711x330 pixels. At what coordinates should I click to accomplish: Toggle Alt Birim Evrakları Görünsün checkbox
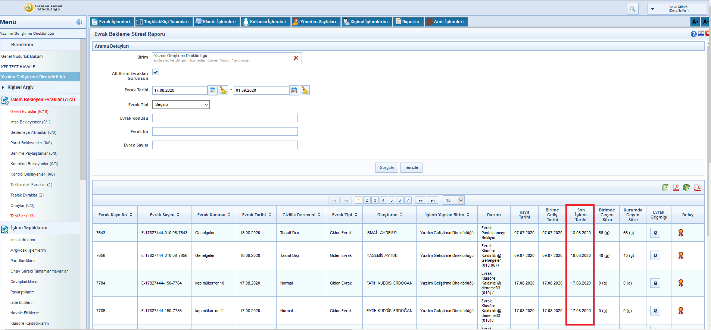point(156,72)
